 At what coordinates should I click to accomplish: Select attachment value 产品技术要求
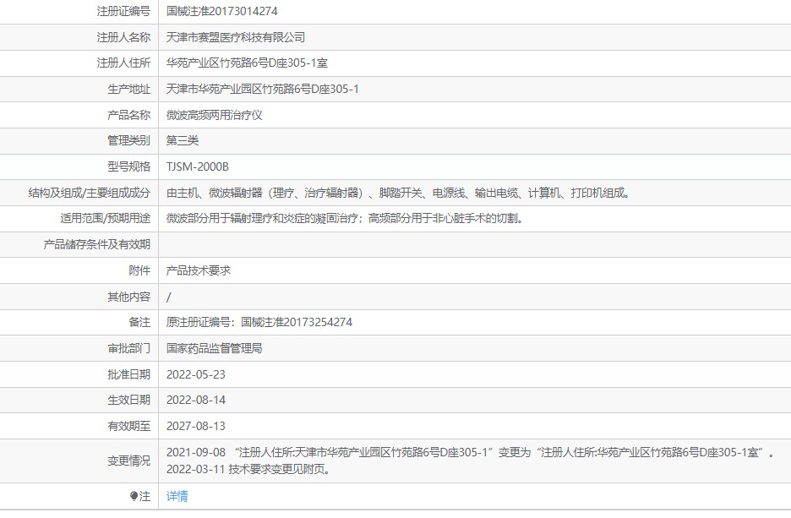(199, 270)
